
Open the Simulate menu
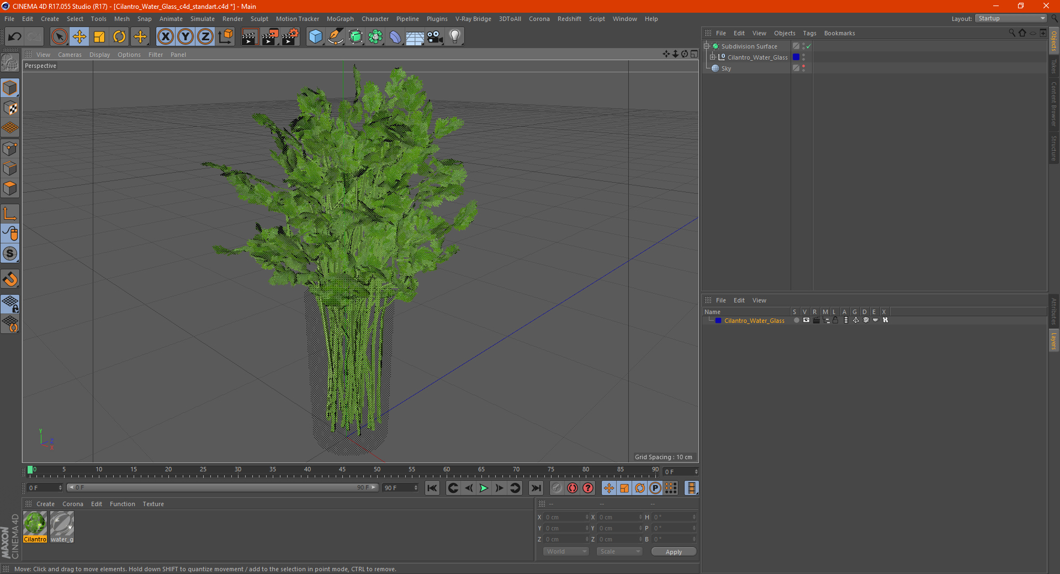203,19
